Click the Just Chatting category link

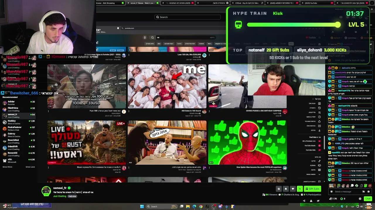[x=60, y=196]
